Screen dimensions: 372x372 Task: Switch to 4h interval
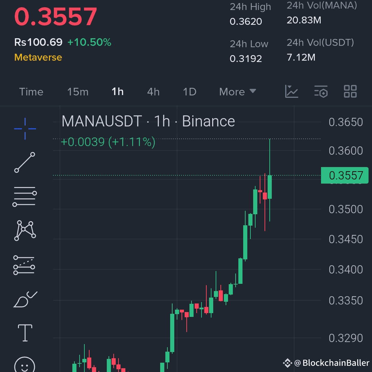[x=153, y=92]
